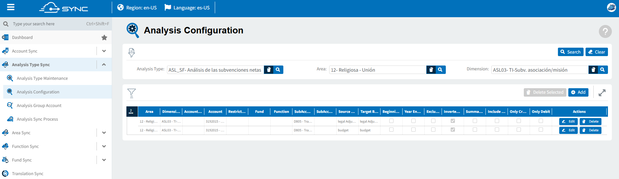
Task: Open the user profile avatar
Action: tap(611, 7)
